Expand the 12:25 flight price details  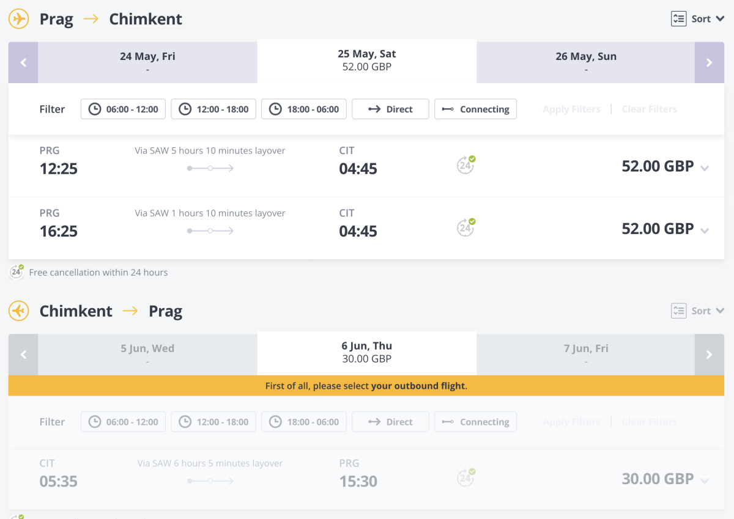pyautogui.click(x=705, y=168)
